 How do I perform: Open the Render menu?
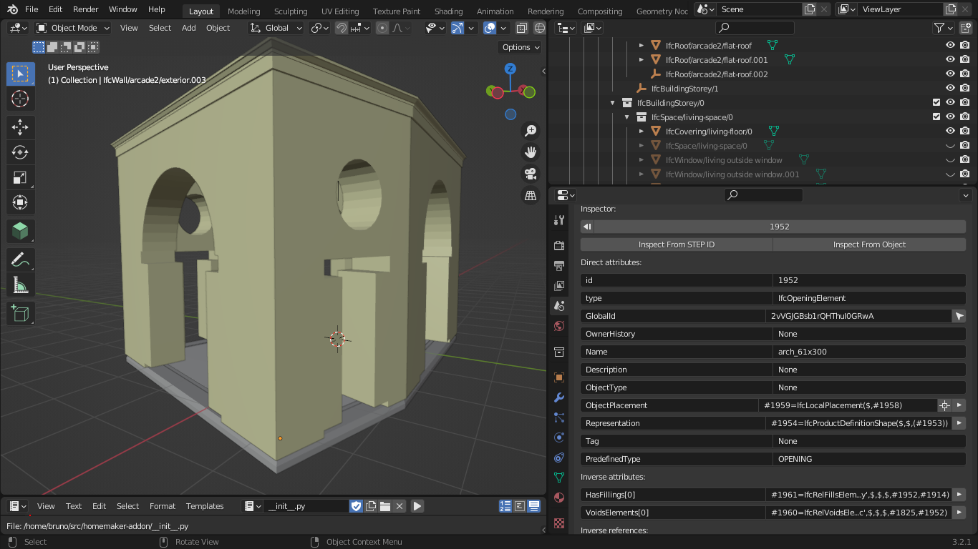pyautogui.click(x=85, y=9)
